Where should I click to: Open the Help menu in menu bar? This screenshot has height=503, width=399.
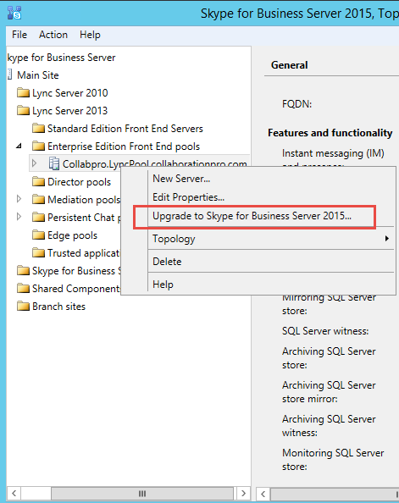90,35
